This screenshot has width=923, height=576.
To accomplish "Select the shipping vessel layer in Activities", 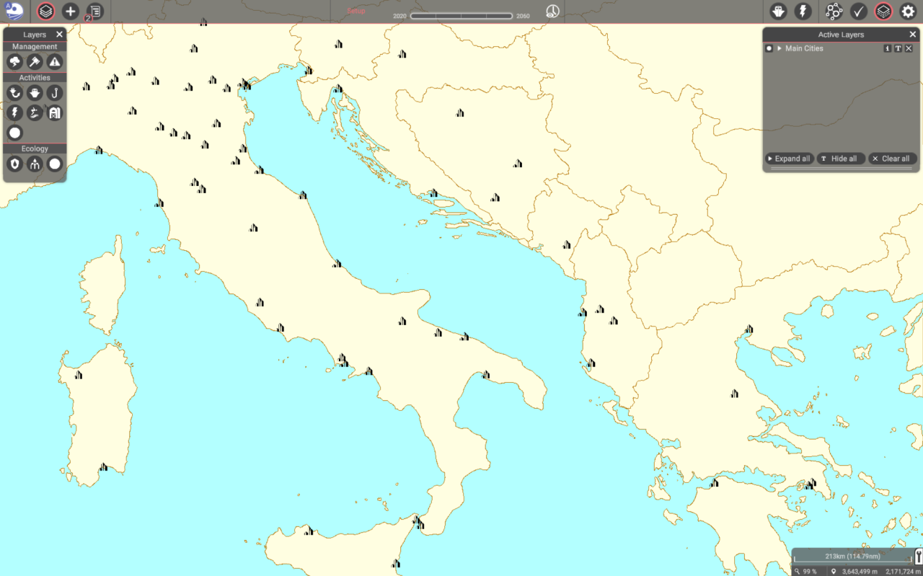I will (35, 93).
